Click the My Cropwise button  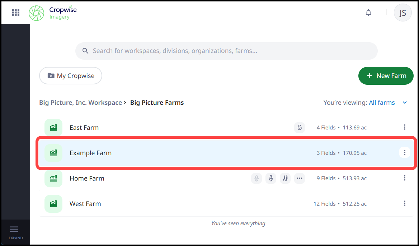click(x=70, y=76)
